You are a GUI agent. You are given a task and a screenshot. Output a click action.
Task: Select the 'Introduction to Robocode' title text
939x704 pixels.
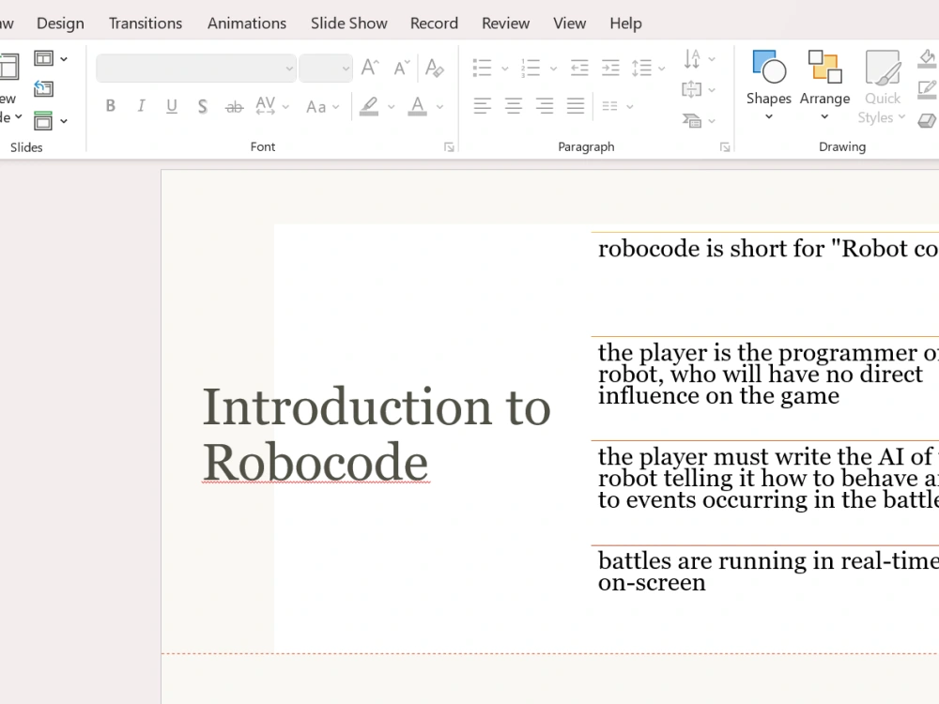(x=377, y=434)
